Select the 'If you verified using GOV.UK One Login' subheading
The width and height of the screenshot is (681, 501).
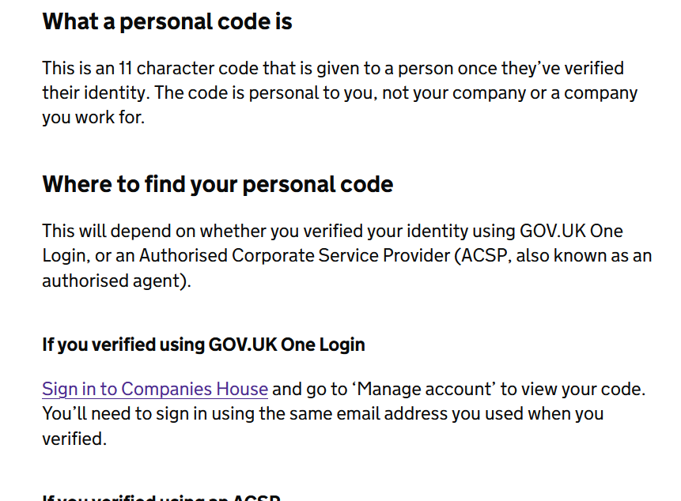[203, 345]
